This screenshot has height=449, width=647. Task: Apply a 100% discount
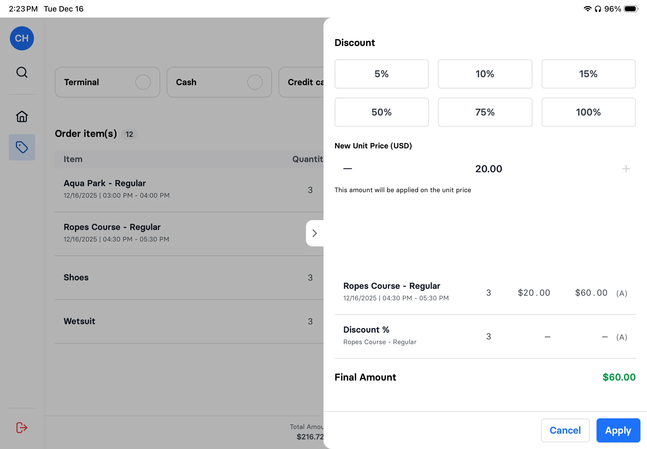coord(588,112)
